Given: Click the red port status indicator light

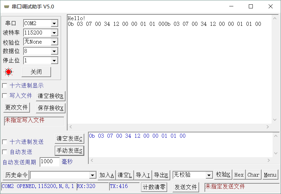Looking at the screenshot, I should pyautogui.click(x=8, y=72).
